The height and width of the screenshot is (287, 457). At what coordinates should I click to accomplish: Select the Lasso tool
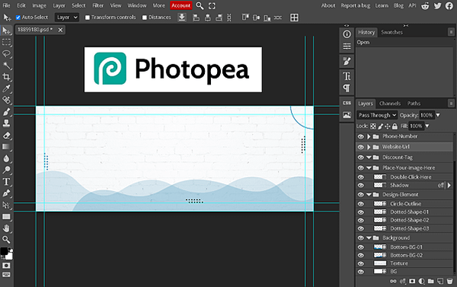pos(6,54)
